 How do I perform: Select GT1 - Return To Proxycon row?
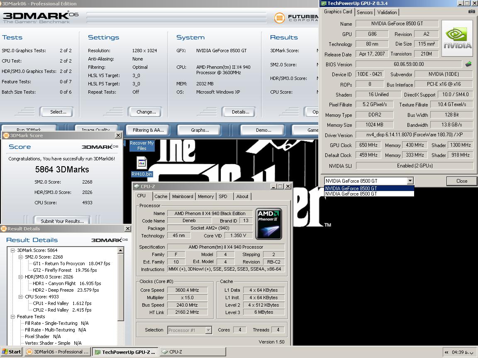point(71,264)
